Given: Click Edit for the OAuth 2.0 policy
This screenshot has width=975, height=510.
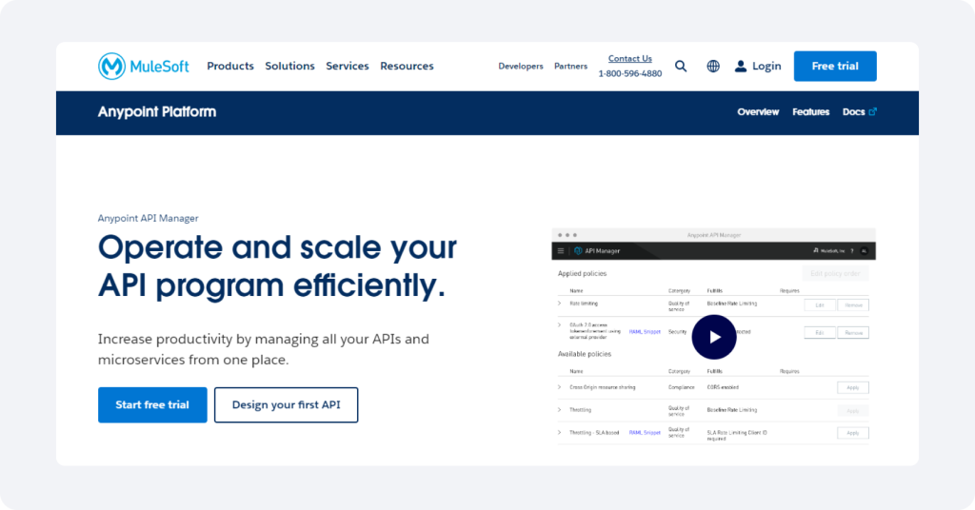Looking at the screenshot, I should click(x=820, y=333).
